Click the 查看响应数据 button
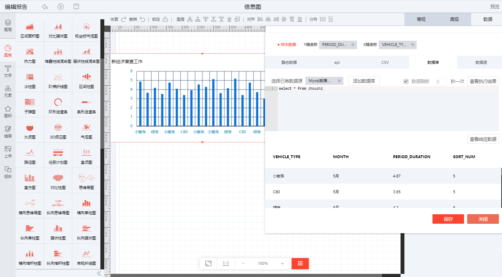Screen dimensions: 502x277 click(x=483, y=139)
